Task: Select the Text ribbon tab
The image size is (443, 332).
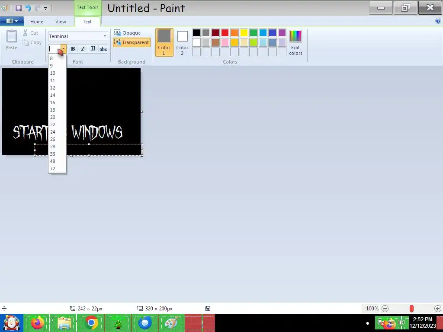Action: point(87,22)
